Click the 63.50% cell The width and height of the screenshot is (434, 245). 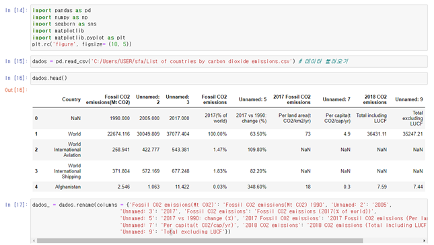[258, 134]
